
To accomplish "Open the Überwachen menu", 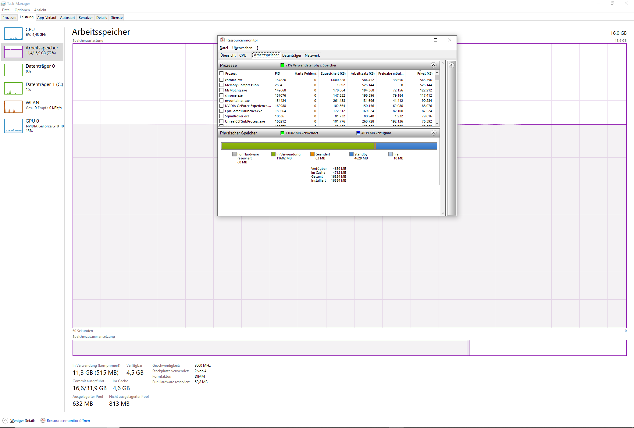I will point(242,48).
